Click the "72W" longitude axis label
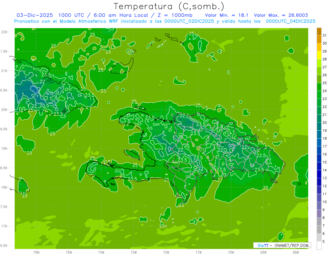The height and width of the screenshot is (256, 332). [166, 252]
